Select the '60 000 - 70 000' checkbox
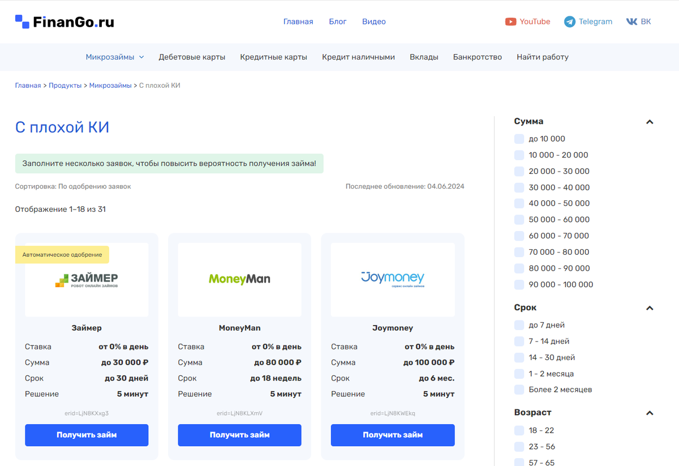 519,236
